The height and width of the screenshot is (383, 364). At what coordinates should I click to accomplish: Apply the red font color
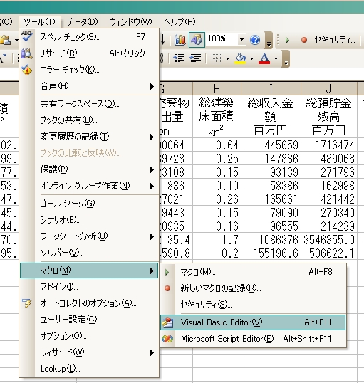[264, 58]
